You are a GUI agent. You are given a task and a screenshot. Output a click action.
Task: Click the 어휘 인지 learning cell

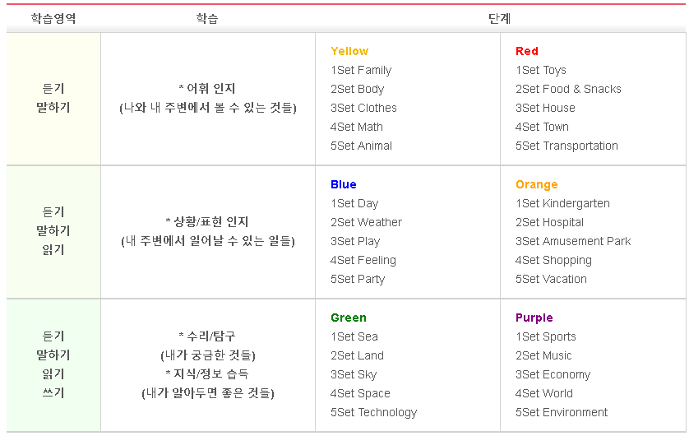click(x=208, y=99)
